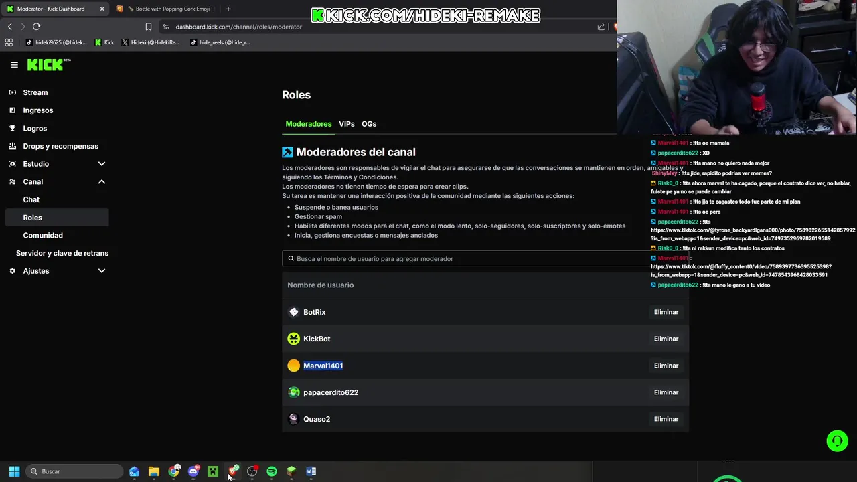Open site settings icon in address bar
This screenshot has height=482, width=857.
click(x=166, y=27)
